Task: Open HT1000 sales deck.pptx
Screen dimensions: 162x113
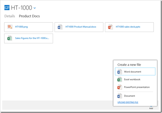Action: [128, 27]
